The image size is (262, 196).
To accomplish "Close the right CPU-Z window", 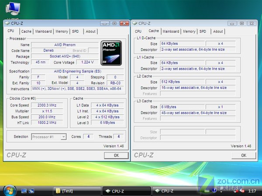I will [x=252, y=24].
